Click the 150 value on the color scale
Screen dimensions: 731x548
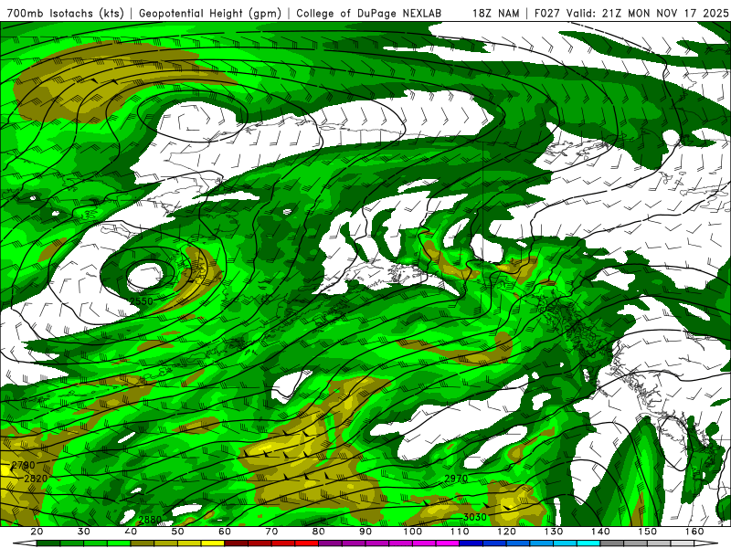pos(648,532)
